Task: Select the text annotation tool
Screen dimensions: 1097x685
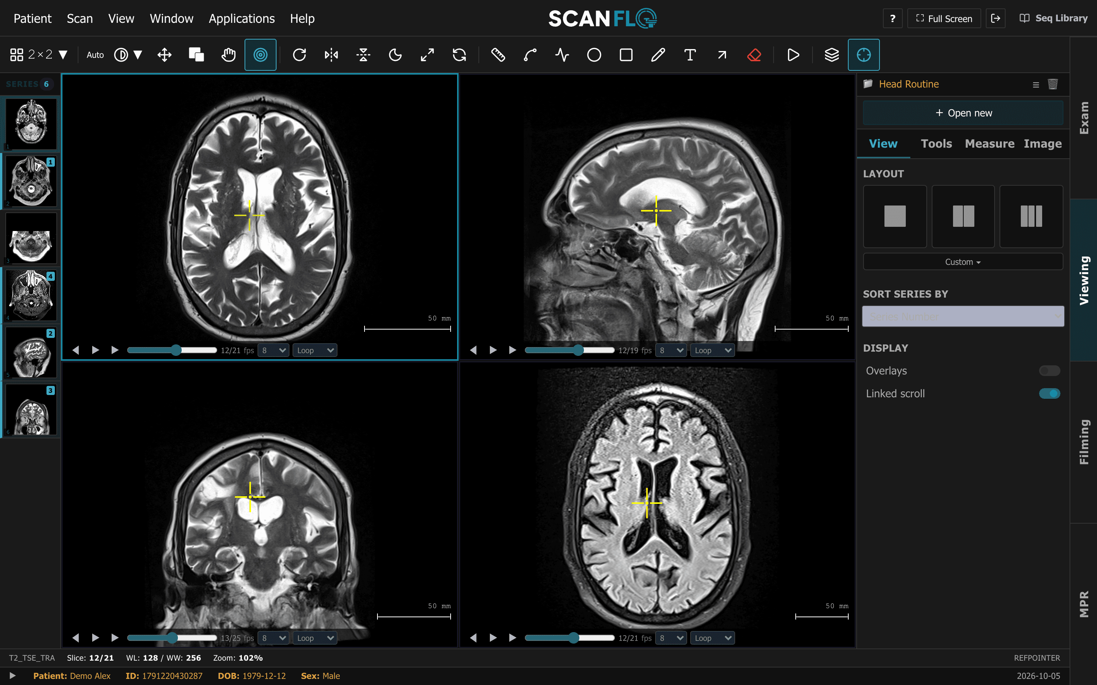Action: (x=690, y=55)
